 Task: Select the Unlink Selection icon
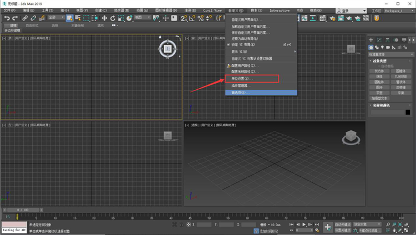coord(33,18)
